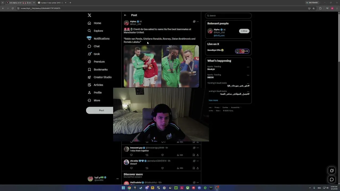Open Steam from the taskbar
The image size is (340, 191).
tap(141, 188)
